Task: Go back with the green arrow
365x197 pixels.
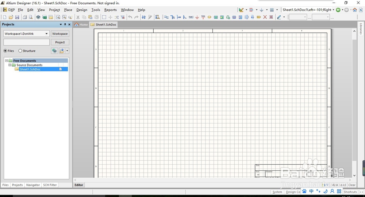Action: (x=338, y=10)
